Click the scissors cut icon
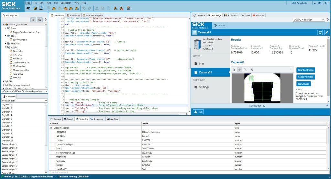Screen dimensions: 331x179 97,8
